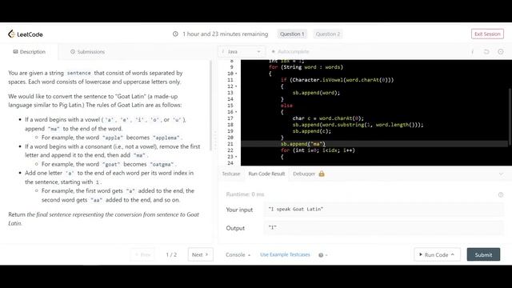512x288 pixels.
Task: Switch to Question 2
Action: pos(328,34)
